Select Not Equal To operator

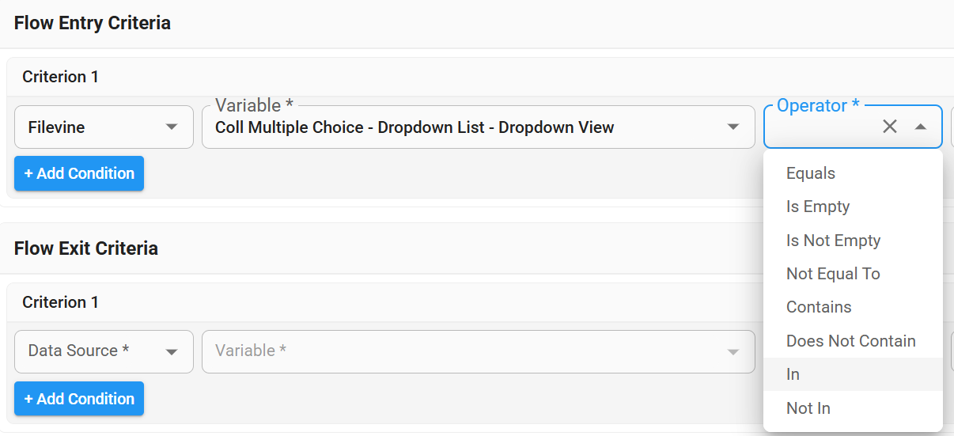[833, 274]
